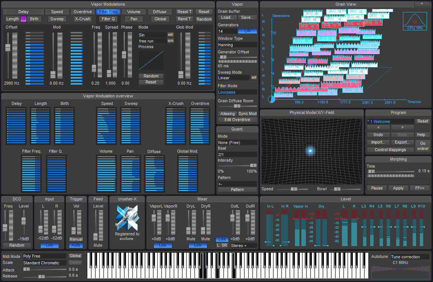
Task: Click the purple link icon between Length and Birth
Action: tap(23, 19)
